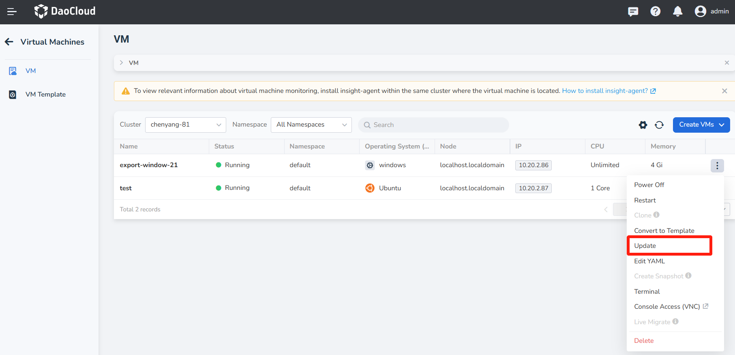
Task: Open VM Template in the sidebar
Action: [x=45, y=95]
